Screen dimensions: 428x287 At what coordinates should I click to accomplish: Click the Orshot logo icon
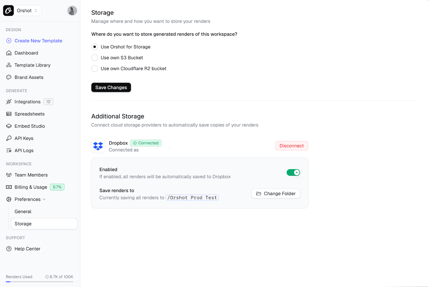[9, 11]
